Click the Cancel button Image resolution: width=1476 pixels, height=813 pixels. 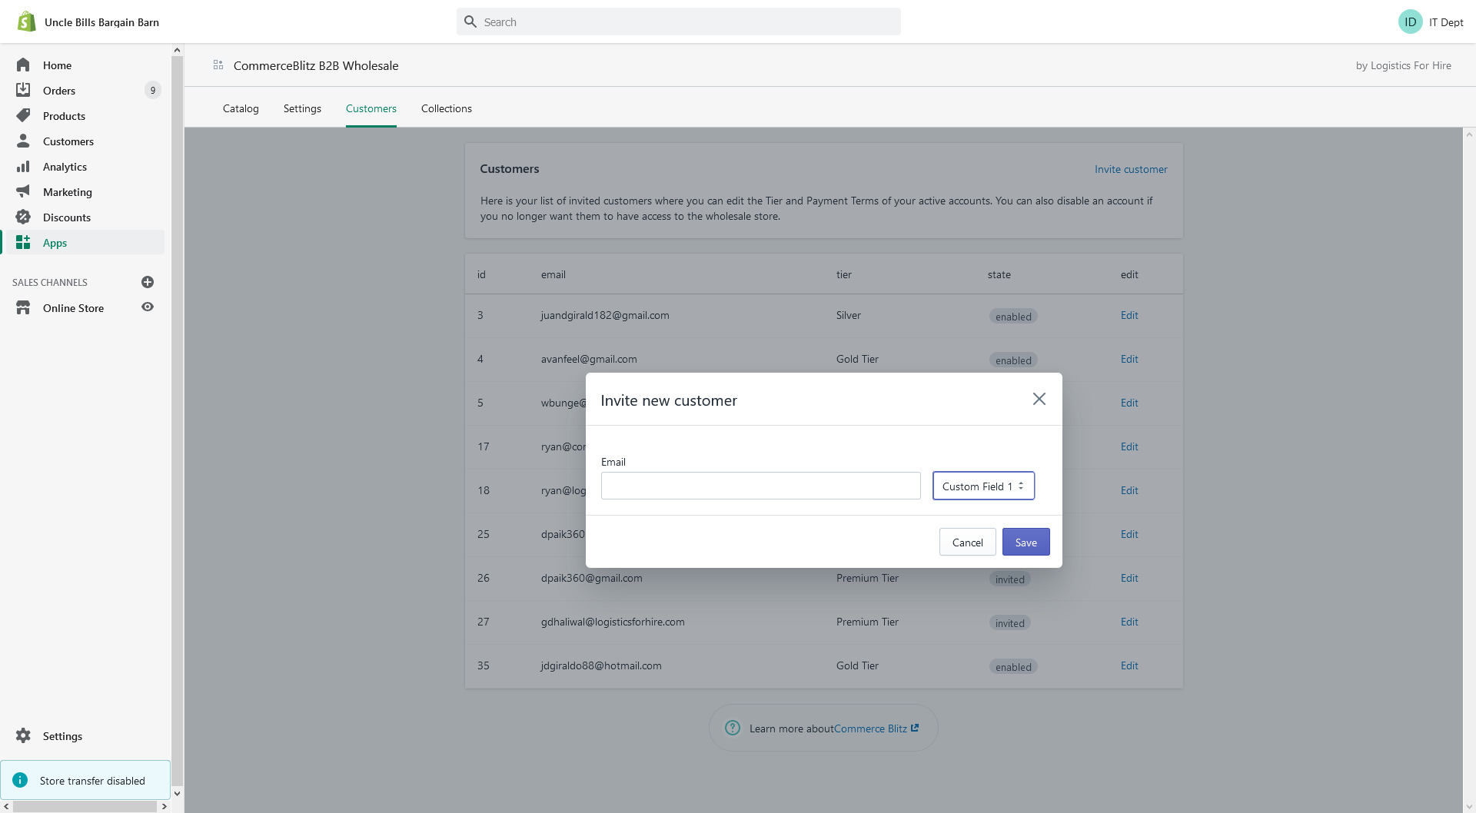click(x=967, y=542)
